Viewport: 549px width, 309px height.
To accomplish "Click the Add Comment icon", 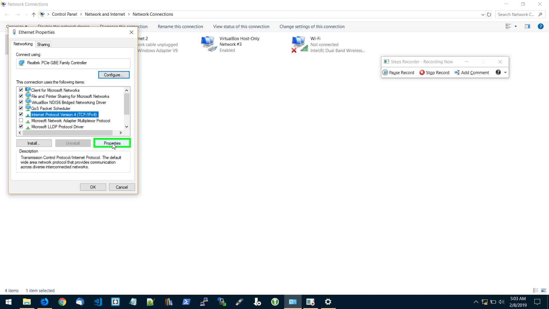I will pyautogui.click(x=457, y=72).
